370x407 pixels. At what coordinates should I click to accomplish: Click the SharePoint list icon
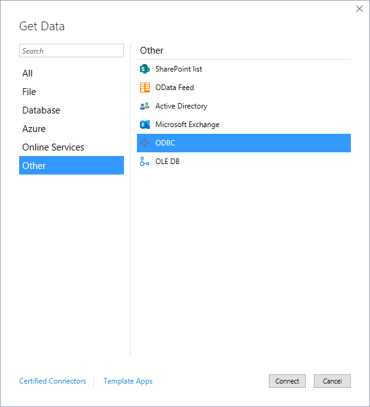145,69
